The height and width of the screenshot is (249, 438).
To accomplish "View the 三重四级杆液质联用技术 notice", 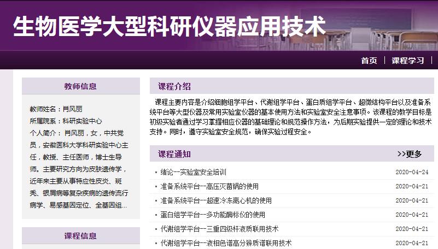I will [219, 229].
